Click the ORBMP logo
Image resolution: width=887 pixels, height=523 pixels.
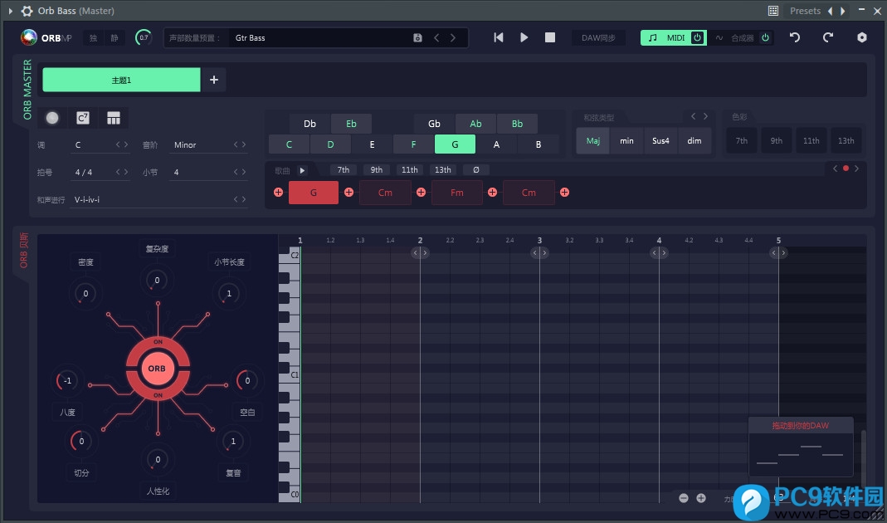[46, 38]
